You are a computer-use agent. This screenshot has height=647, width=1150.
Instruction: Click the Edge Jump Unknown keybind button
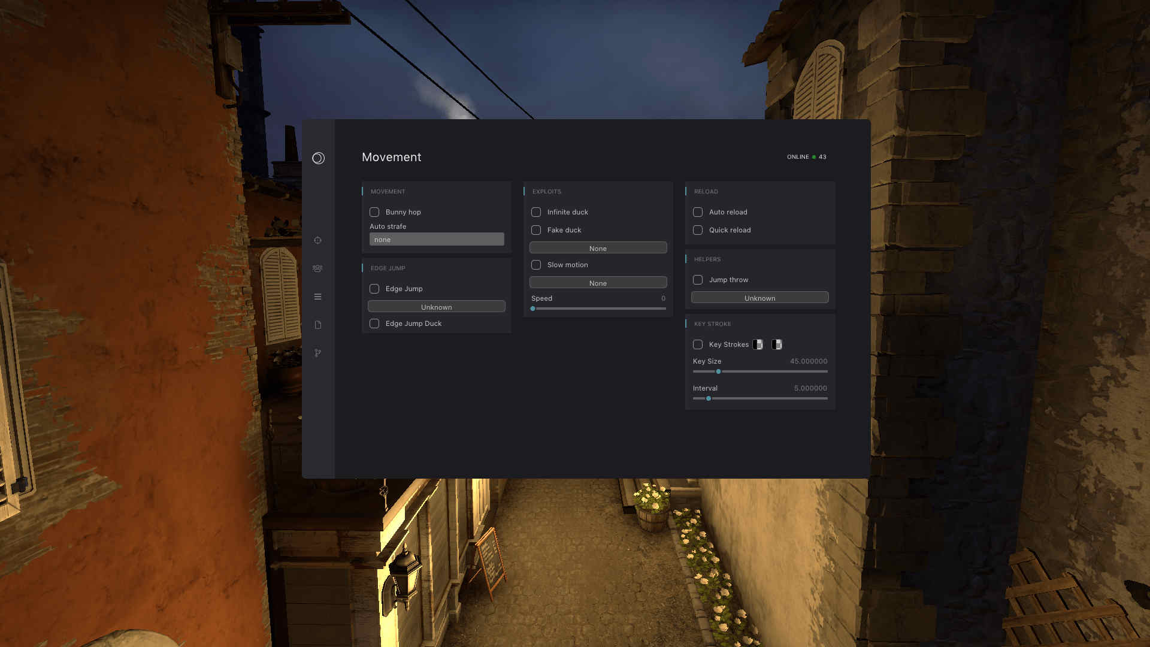pos(437,307)
